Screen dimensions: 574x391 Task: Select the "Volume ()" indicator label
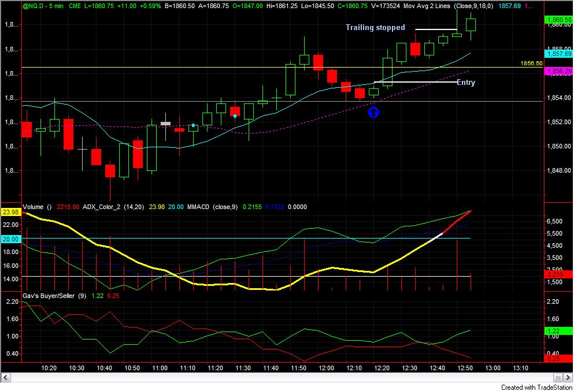point(37,207)
